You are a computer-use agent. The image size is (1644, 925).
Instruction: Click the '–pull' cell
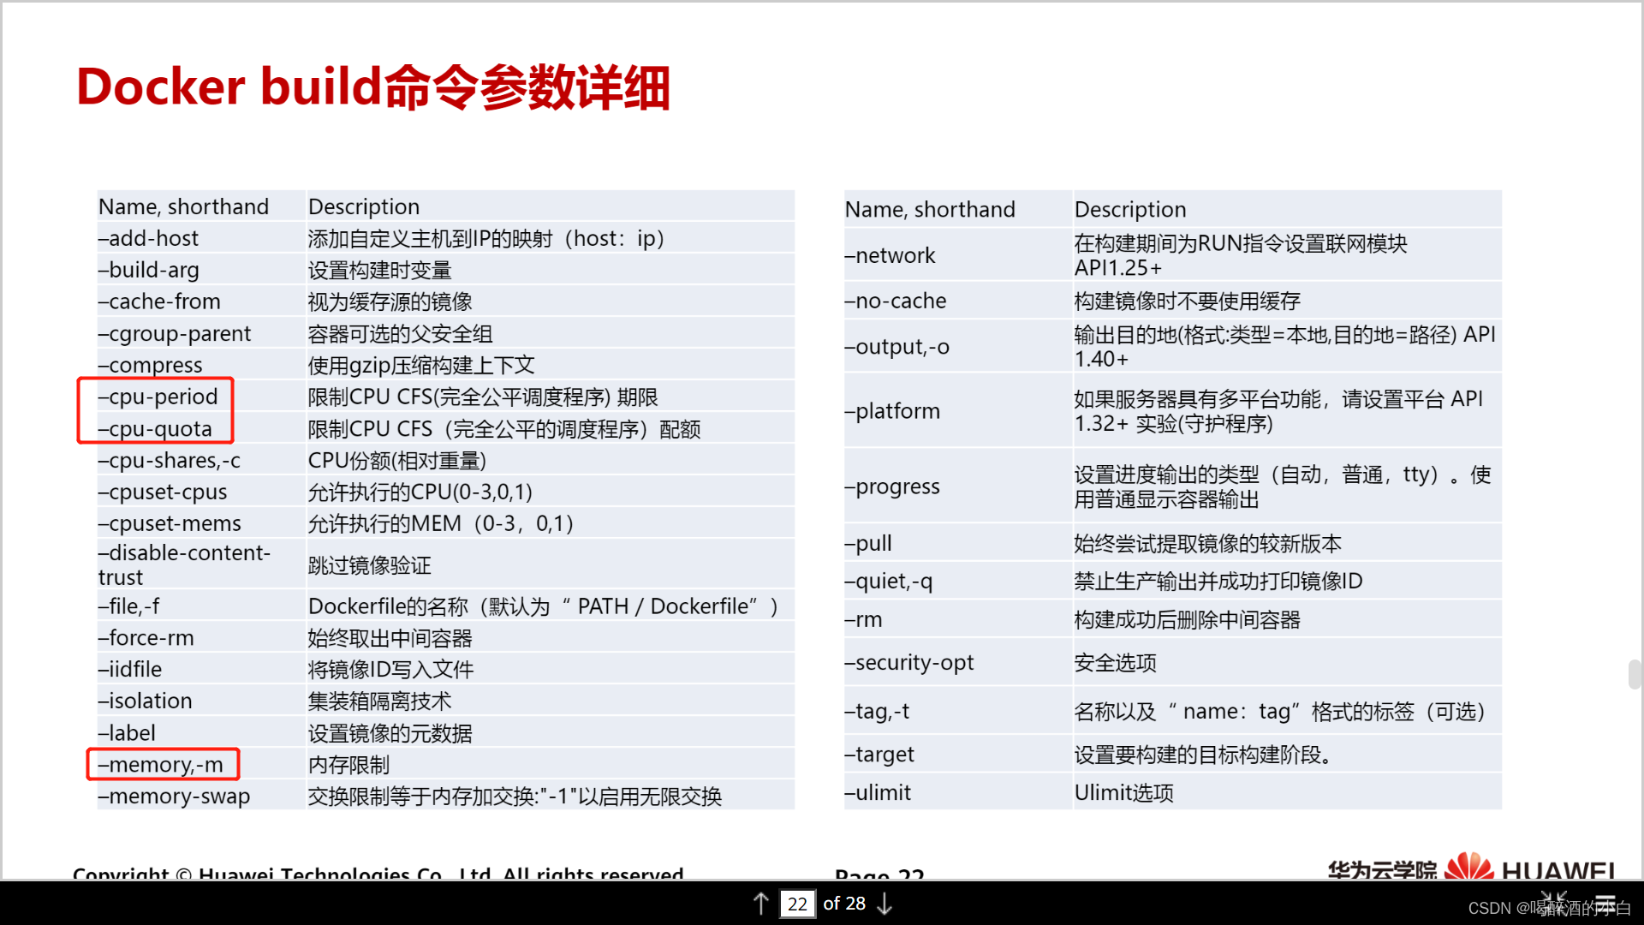pyautogui.click(x=958, y=543)
